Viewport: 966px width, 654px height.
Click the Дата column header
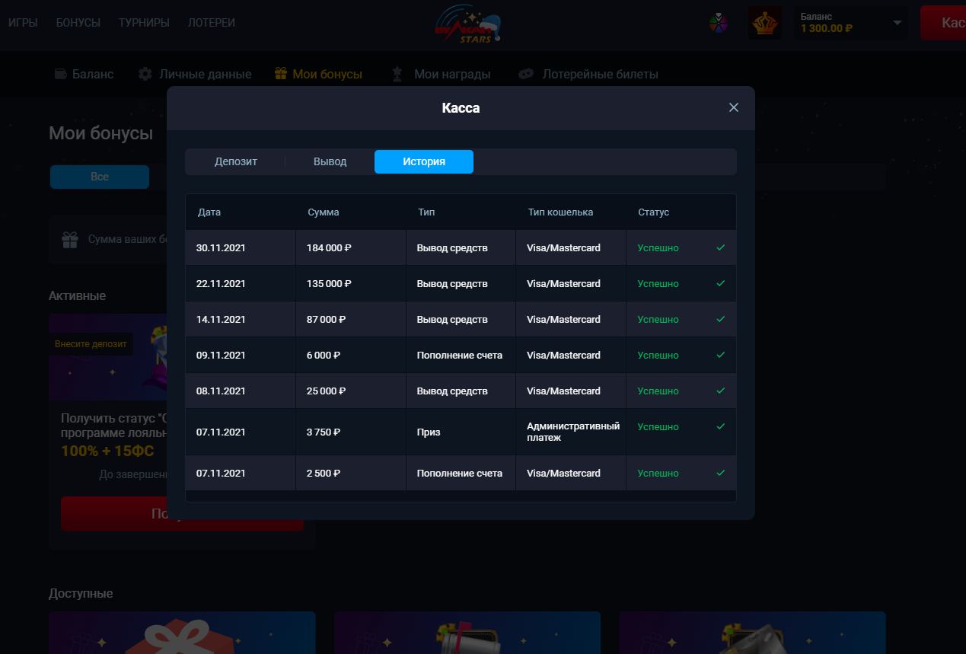point(209,212)
